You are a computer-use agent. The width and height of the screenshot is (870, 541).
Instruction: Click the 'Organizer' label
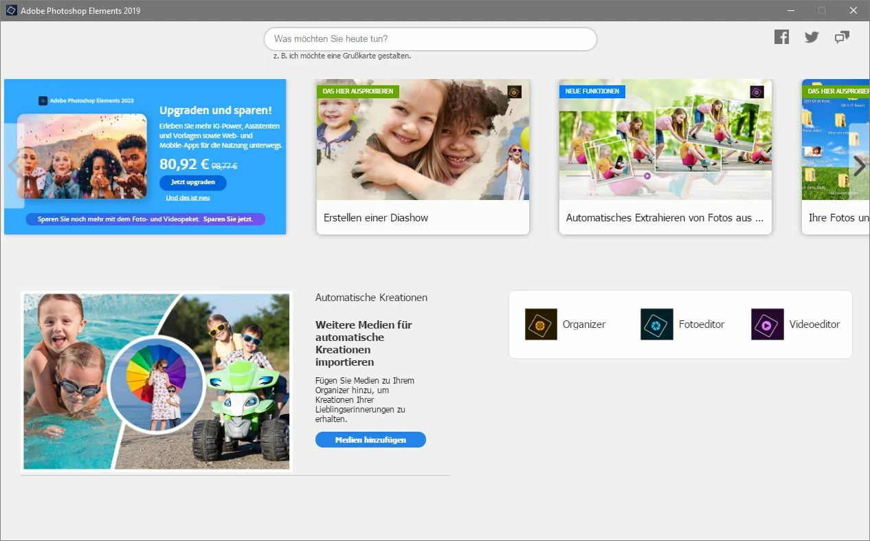pyautogui.click(x=584, y=324)
